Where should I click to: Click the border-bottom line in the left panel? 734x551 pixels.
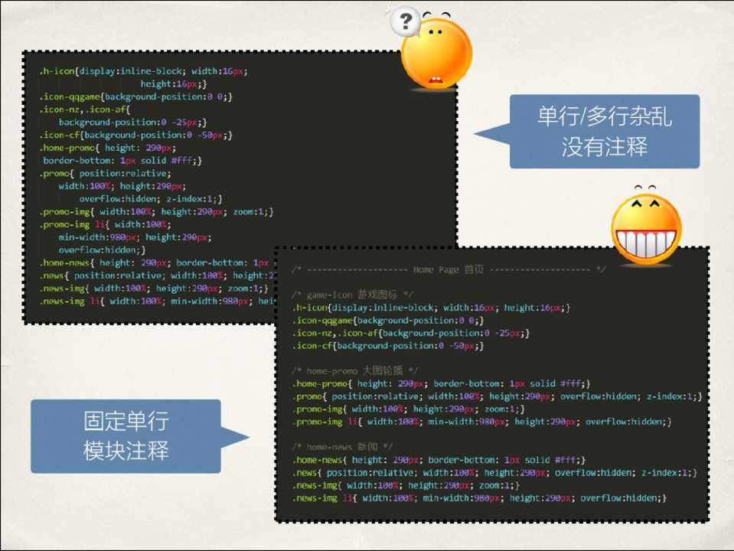(122, 161)
